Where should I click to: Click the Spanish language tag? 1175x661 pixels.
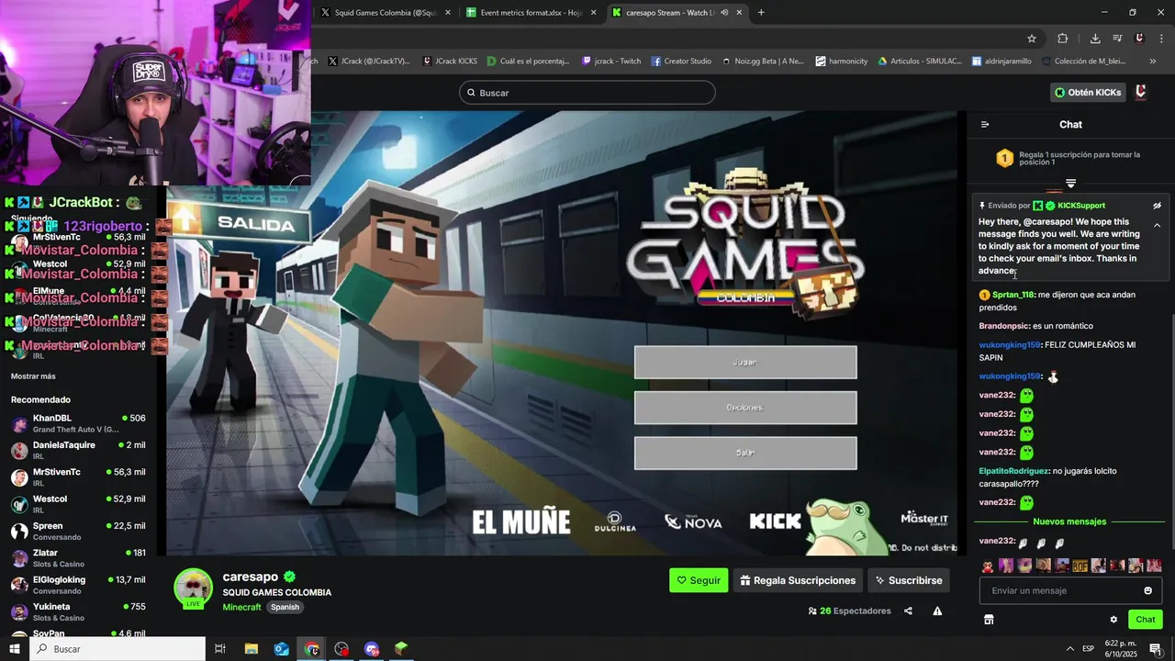click(x=285, y=607)
